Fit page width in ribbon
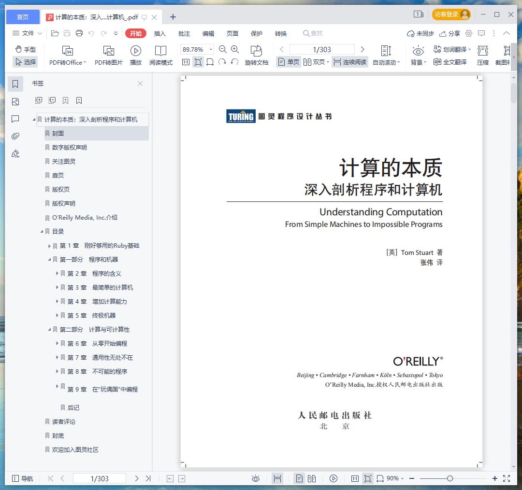Screen dimensions: 522x490 pyautogui.click(x=210, y=62)
